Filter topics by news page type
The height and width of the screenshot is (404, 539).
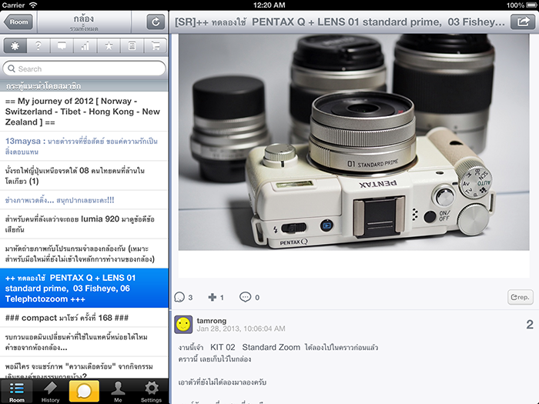point(132,45)
